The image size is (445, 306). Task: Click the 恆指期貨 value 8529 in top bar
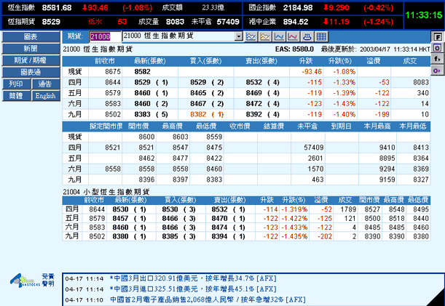pyautogui.click(x=51, y=22)
